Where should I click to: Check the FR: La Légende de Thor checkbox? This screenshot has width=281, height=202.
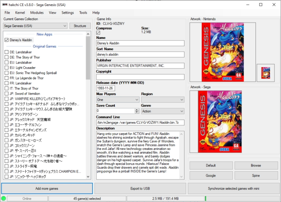tap(7, 78)
